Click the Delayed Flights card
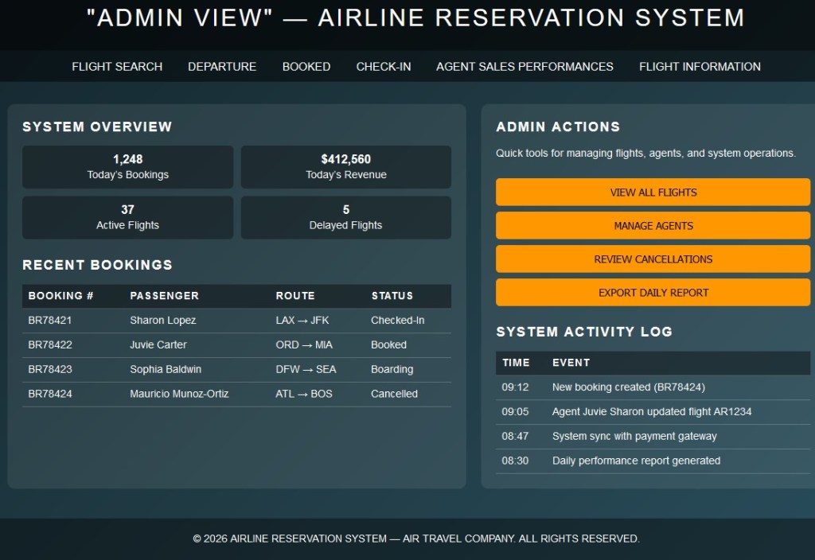 [x=345, y=217]
